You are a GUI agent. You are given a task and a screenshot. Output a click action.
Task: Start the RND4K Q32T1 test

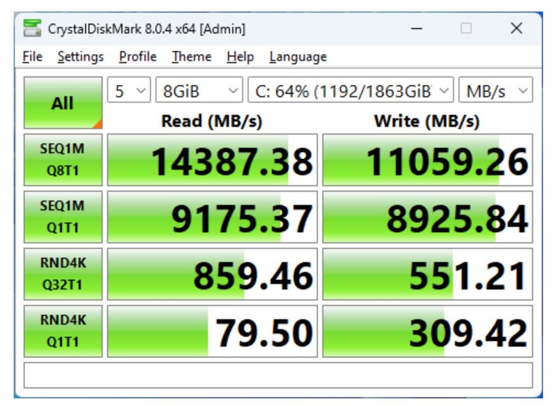(x=63, y=274)
